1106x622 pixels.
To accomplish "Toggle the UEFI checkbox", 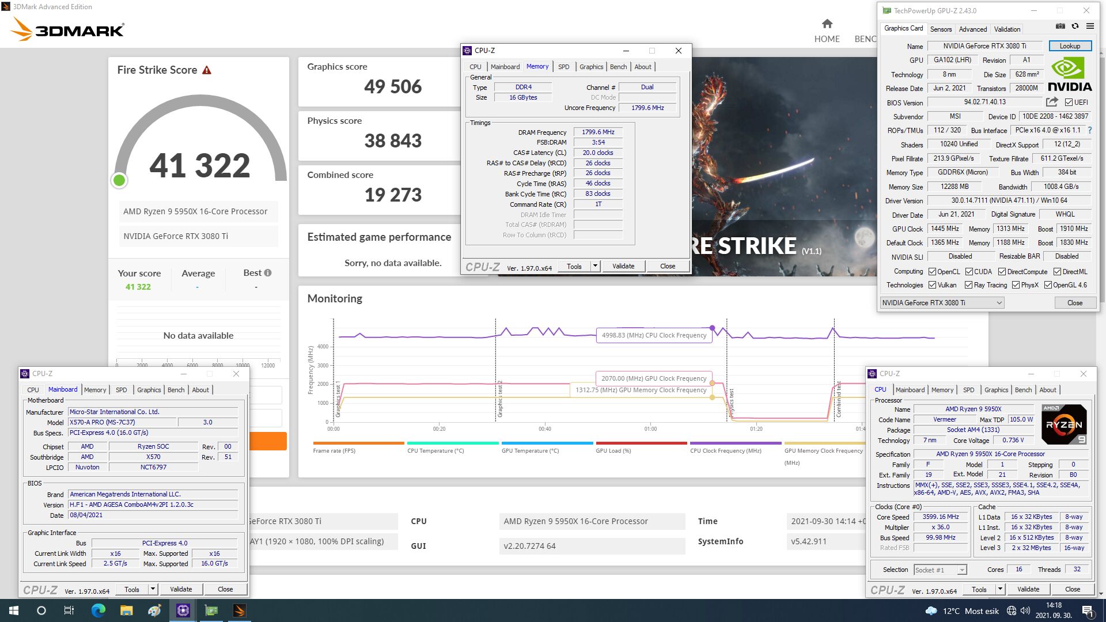I will tap(1069, 103).
